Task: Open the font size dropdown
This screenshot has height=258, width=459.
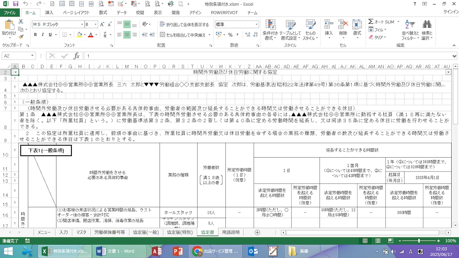Action: (96, 24)
